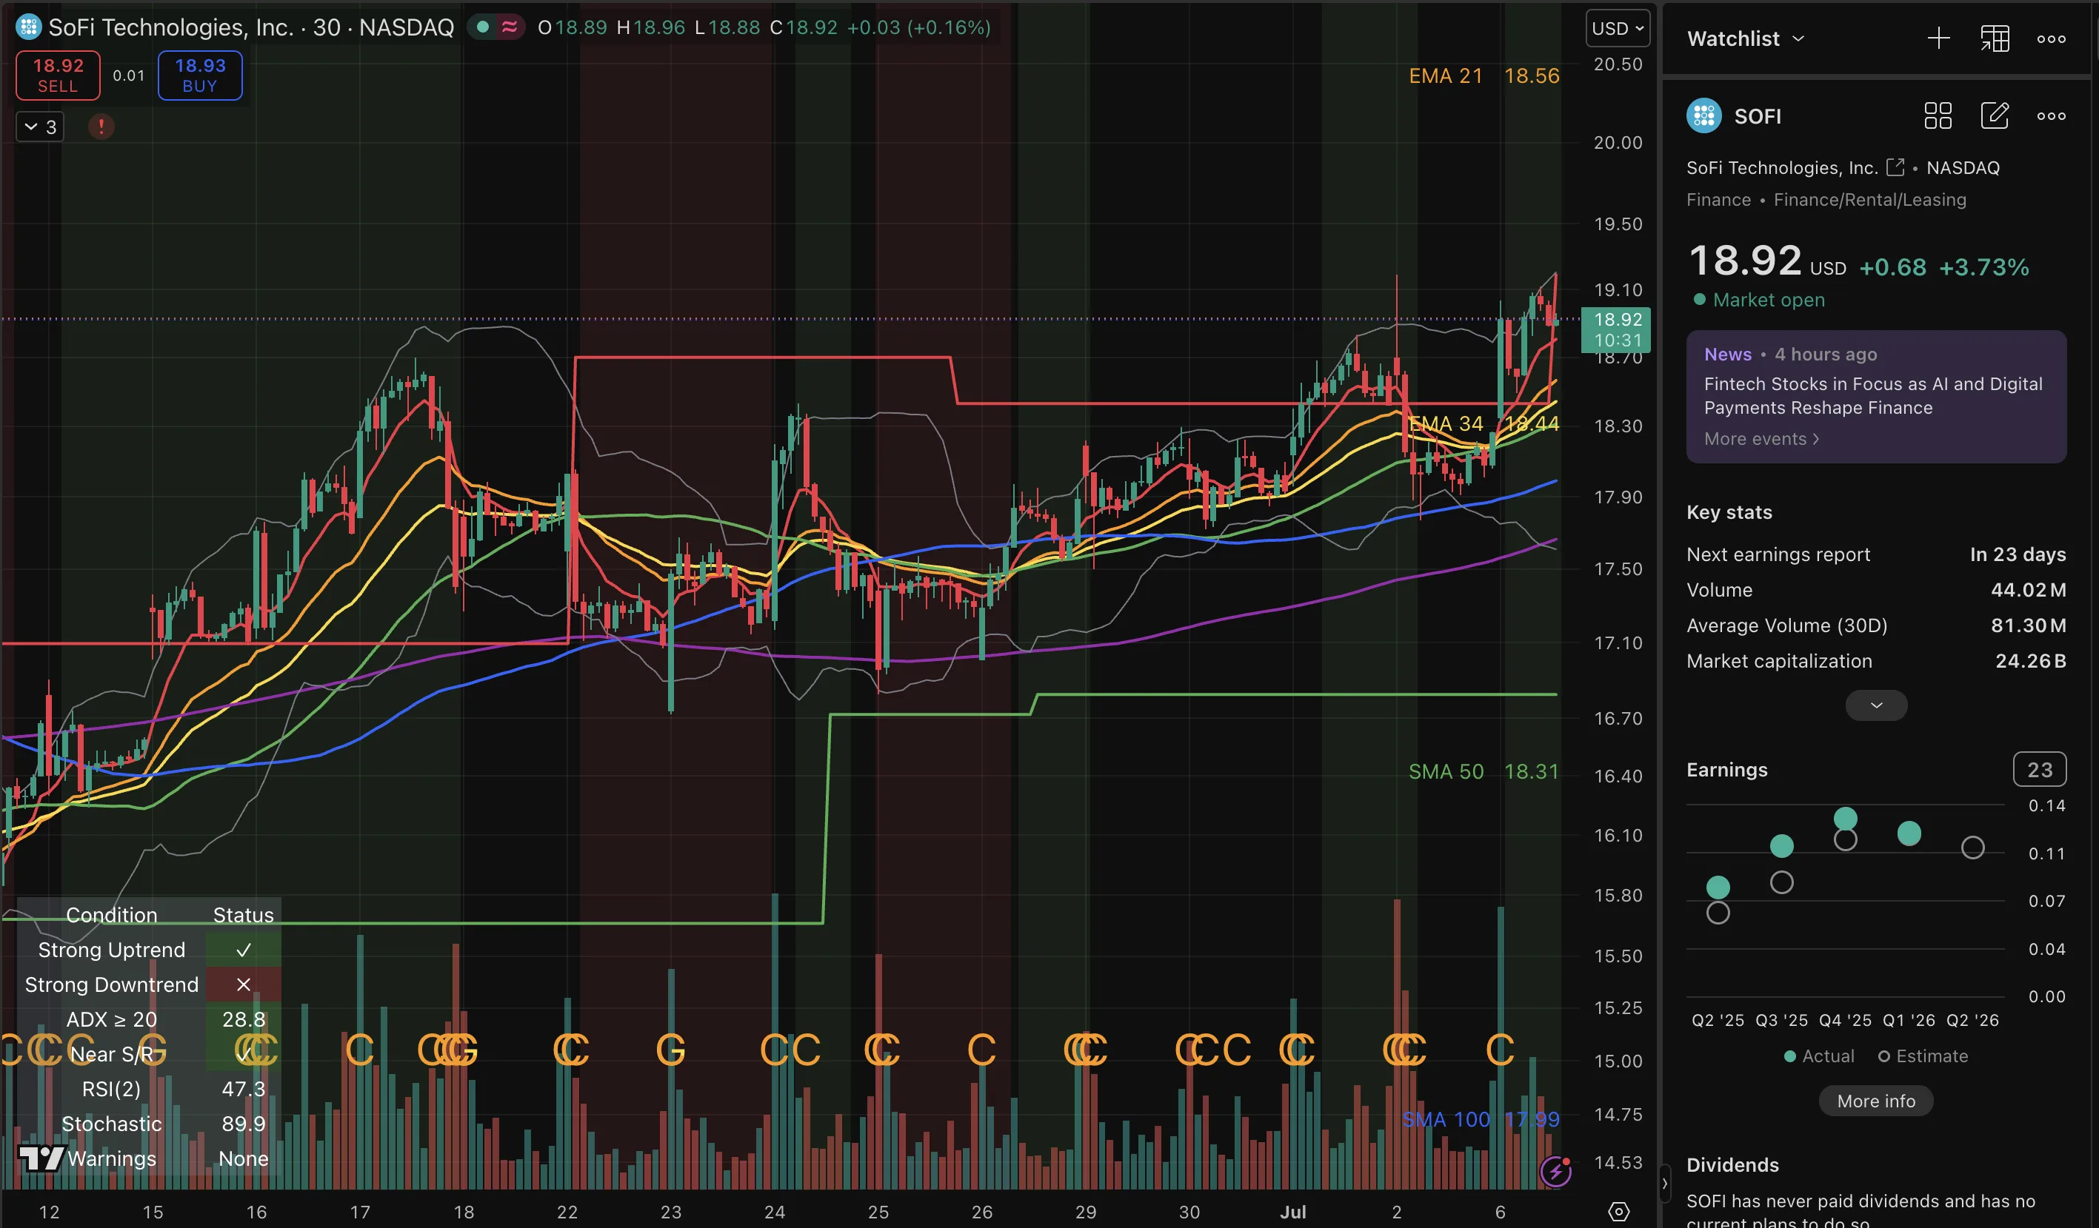Click the C marker above date 26
2099x1228 pixels.
pos(981,1050)
